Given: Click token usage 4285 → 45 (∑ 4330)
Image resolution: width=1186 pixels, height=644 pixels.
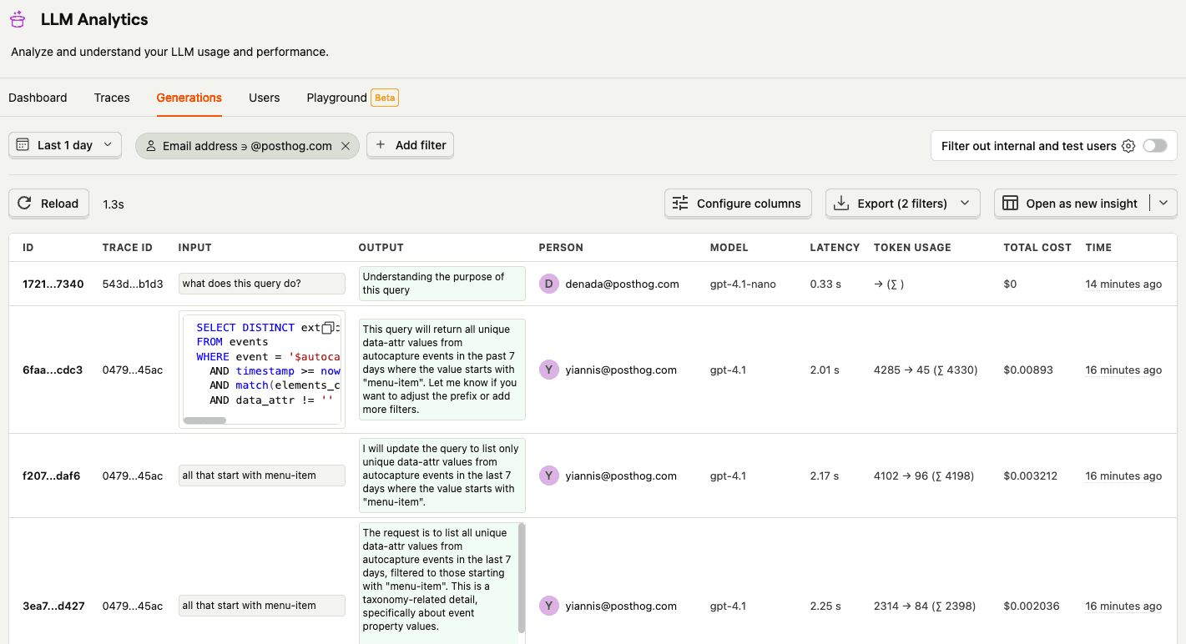Looking at the screenshot, I should pos(926,370).
